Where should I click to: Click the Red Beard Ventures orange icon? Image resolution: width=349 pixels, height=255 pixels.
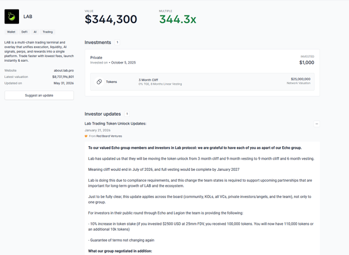pyautogui.click(x=86, y=136)
